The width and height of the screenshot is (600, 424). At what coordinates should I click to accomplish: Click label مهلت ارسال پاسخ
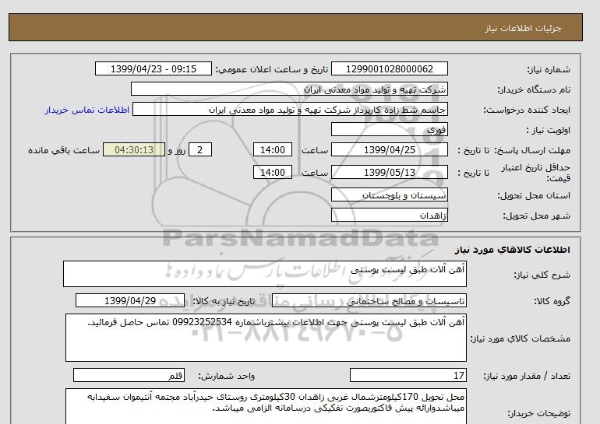point(531,150)
